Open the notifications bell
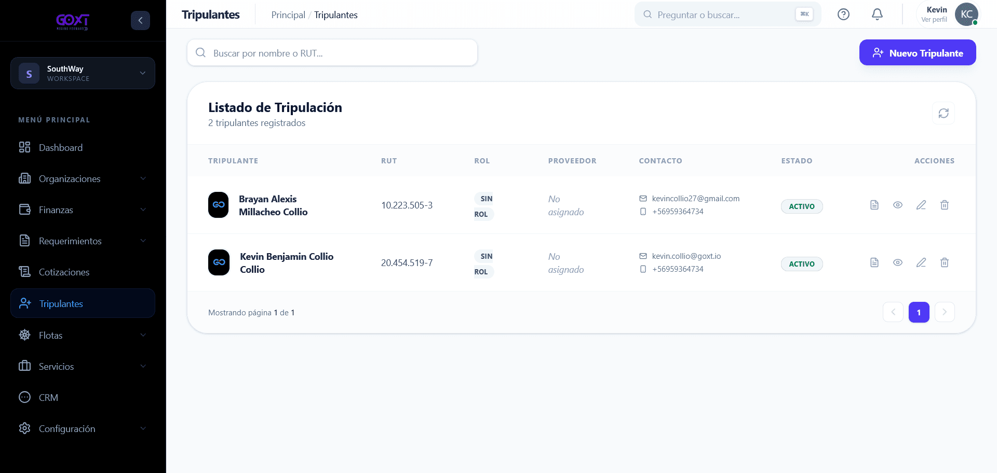997x473 pixels. [877, 15]
